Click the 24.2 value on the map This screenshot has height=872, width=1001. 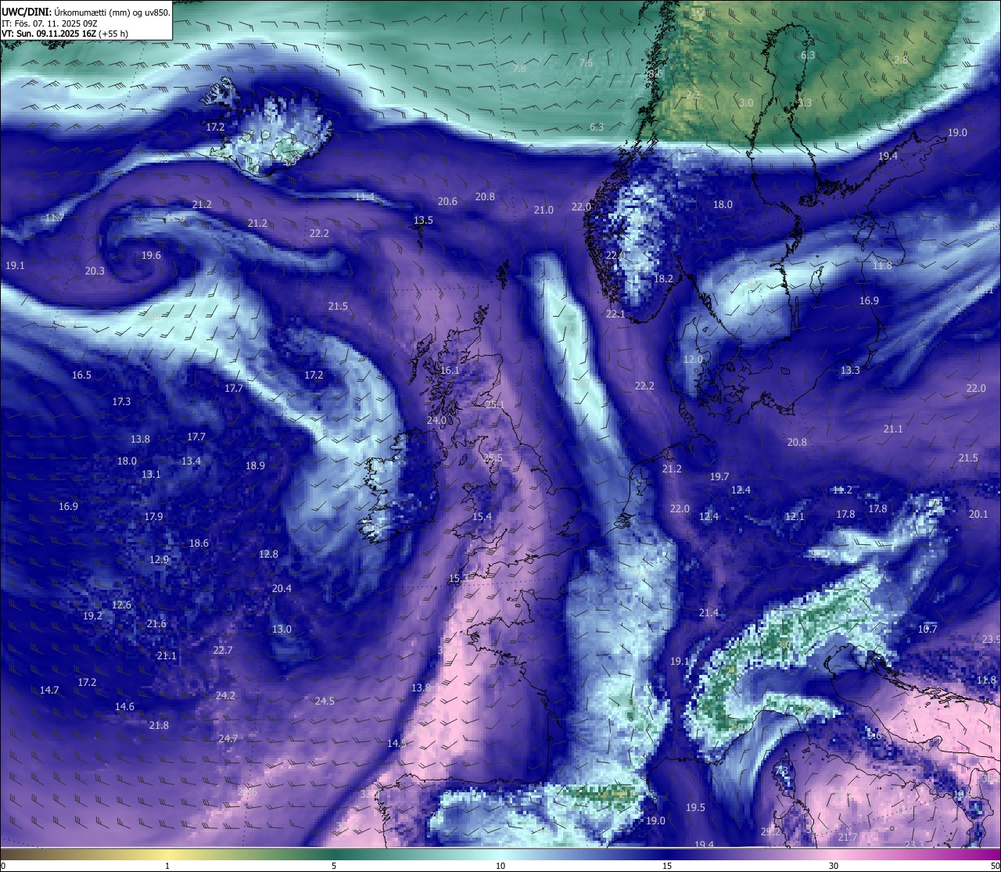226,696
